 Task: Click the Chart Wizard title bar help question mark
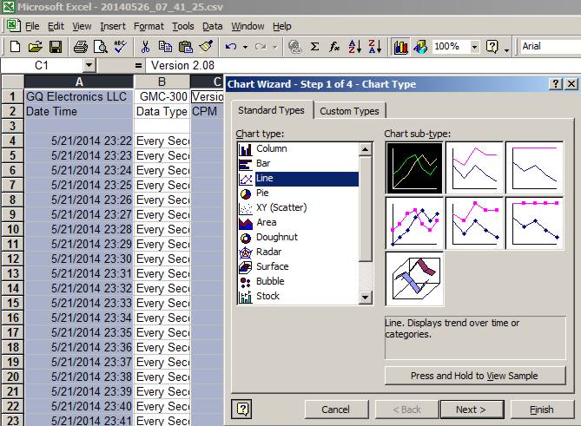(556, 84)
